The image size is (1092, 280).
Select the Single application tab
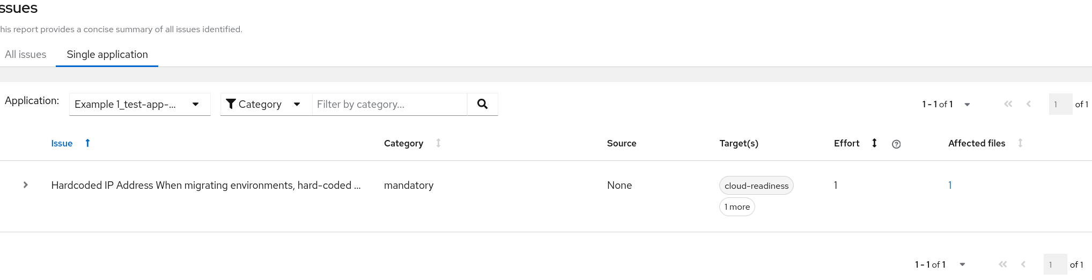[107, 55]
